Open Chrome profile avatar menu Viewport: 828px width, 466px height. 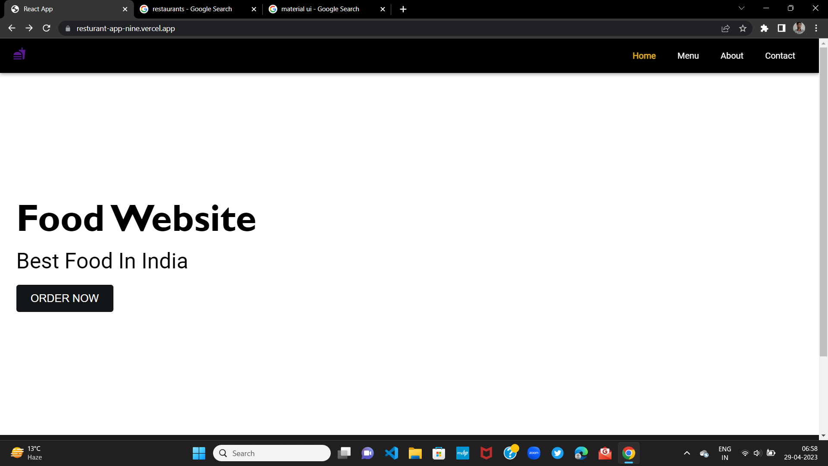tap(799, 28)
